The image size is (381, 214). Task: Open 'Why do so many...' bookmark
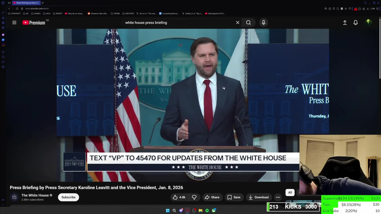(x=74, y=13)
